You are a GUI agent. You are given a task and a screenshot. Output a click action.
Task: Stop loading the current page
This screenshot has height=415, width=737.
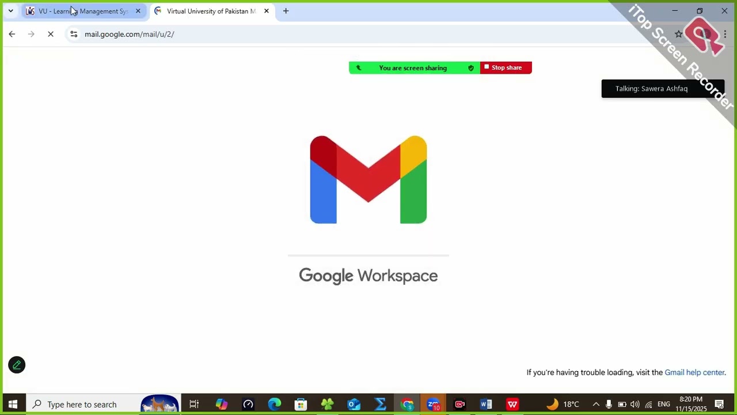(x=51, y=34)
